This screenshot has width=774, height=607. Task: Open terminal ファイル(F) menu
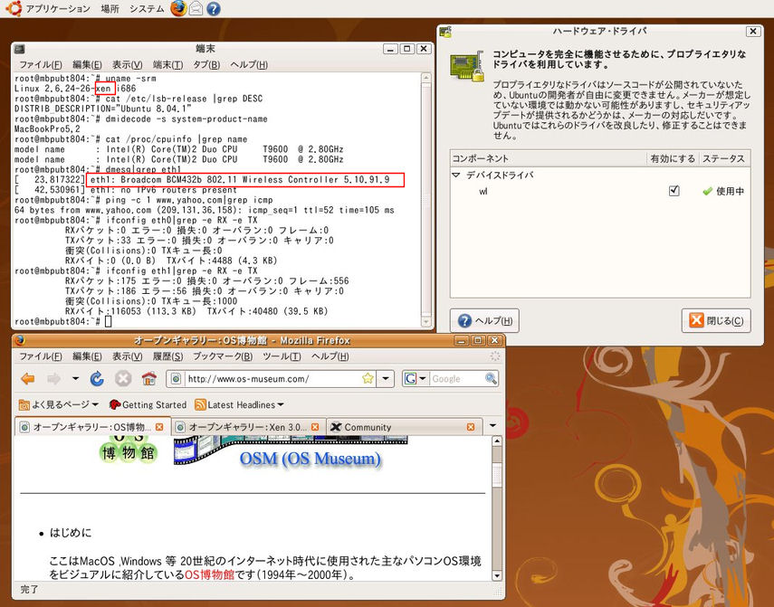[x=41, y=64]
